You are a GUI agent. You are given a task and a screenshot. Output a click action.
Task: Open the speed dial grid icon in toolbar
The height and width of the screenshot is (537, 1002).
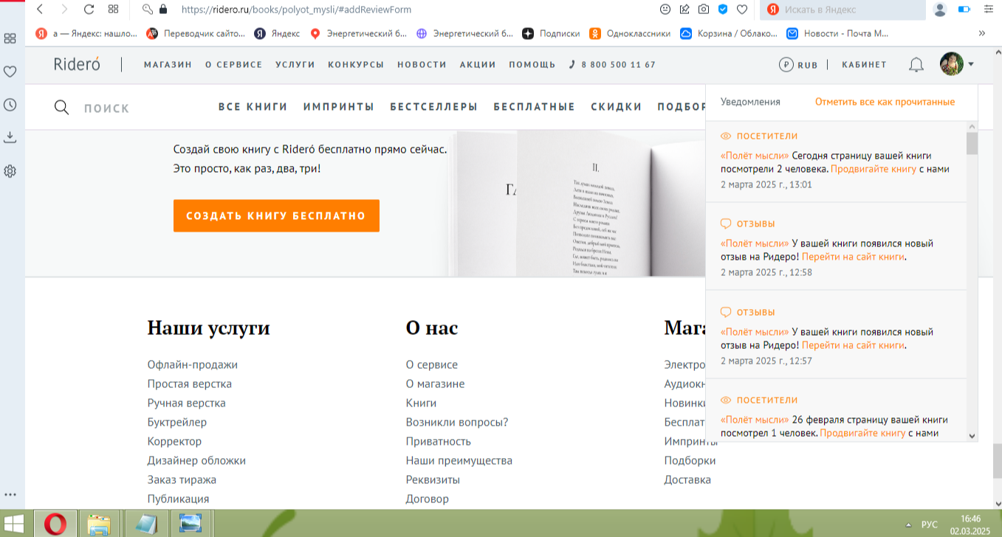click(x=113, y=10)
